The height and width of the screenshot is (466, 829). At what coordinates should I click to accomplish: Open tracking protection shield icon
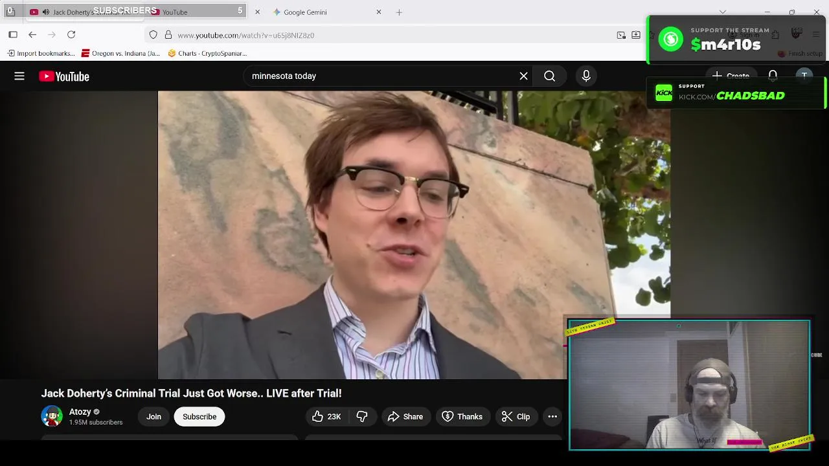point(153,35)
